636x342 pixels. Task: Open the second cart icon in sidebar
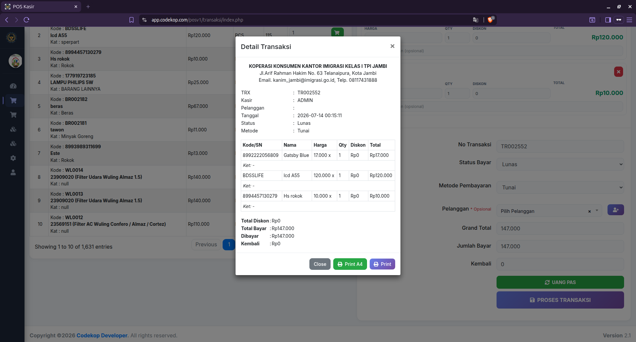13,115
